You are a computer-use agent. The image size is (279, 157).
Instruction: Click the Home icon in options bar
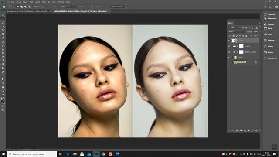coord(4,7)
